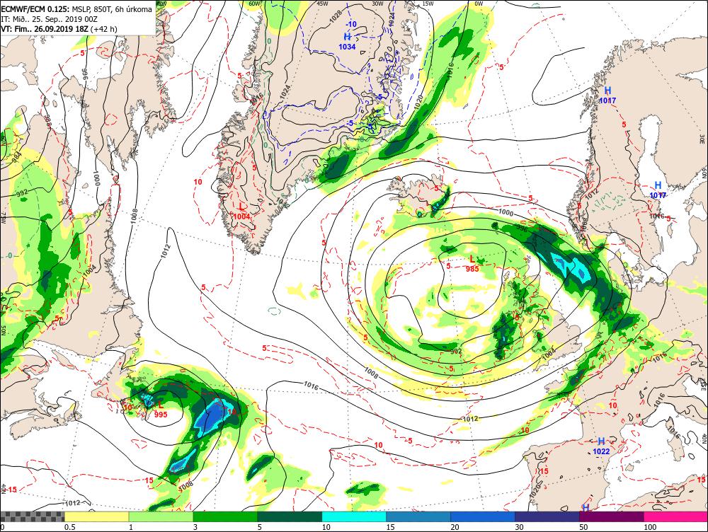Click the pink above-100 legend swatch
The image size is (708, 532).
point(675,516)
